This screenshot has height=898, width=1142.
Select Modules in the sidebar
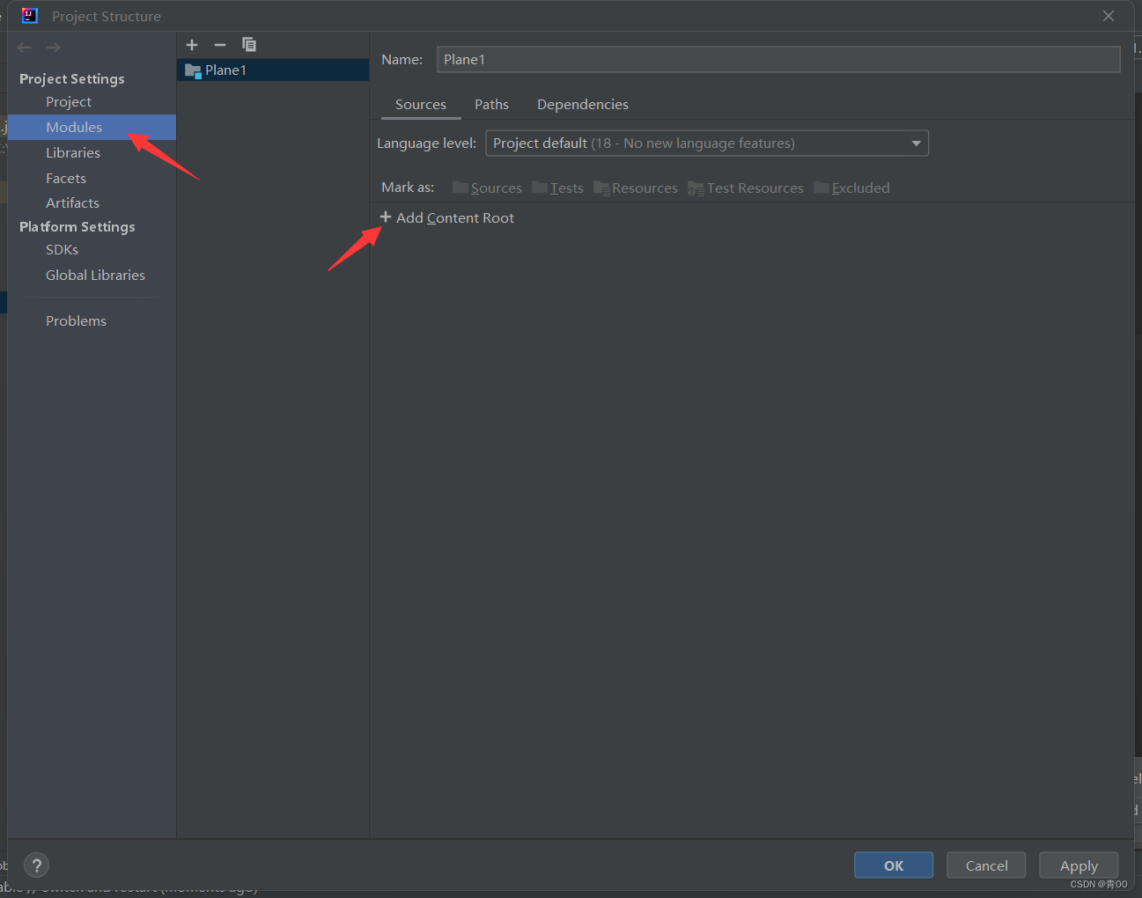click(x=92, y=128)
